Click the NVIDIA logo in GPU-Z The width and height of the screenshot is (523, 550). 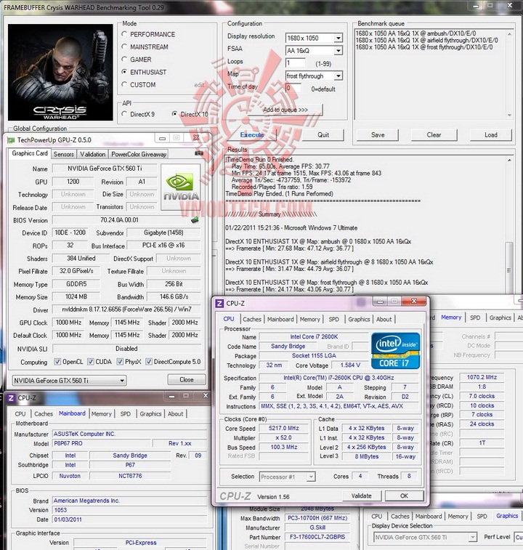181,187
